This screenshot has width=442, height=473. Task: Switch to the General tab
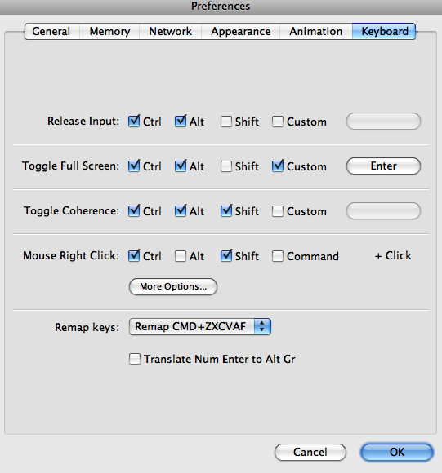(51, 31)
